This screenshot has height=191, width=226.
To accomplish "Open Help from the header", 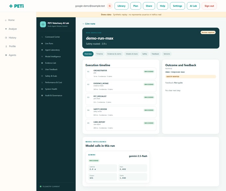I will [x=162, y=6].
